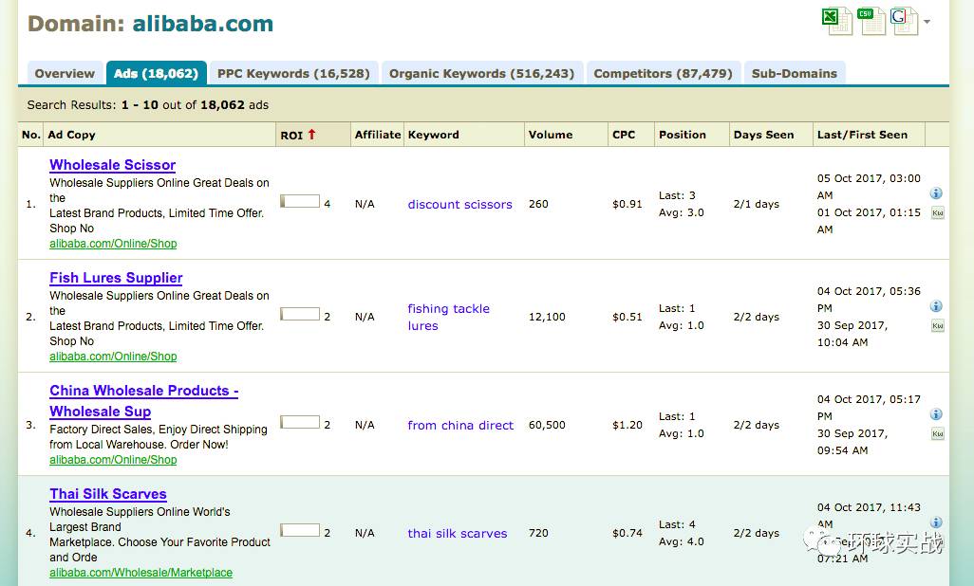Click Kw icon in China Wholesale Products row
This screenshot has width=974, height=586.
(x=937, y=434)
